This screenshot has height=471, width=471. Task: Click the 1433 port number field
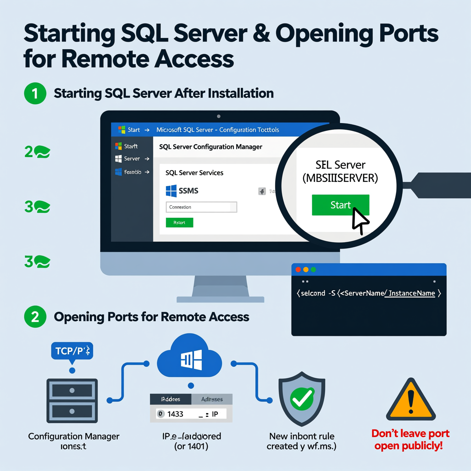point(175,414)
